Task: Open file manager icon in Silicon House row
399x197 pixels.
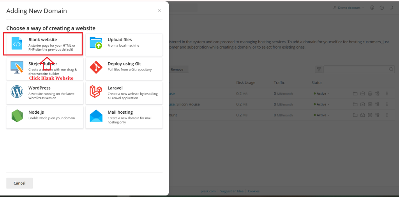Action: click(x=355, y=104)
